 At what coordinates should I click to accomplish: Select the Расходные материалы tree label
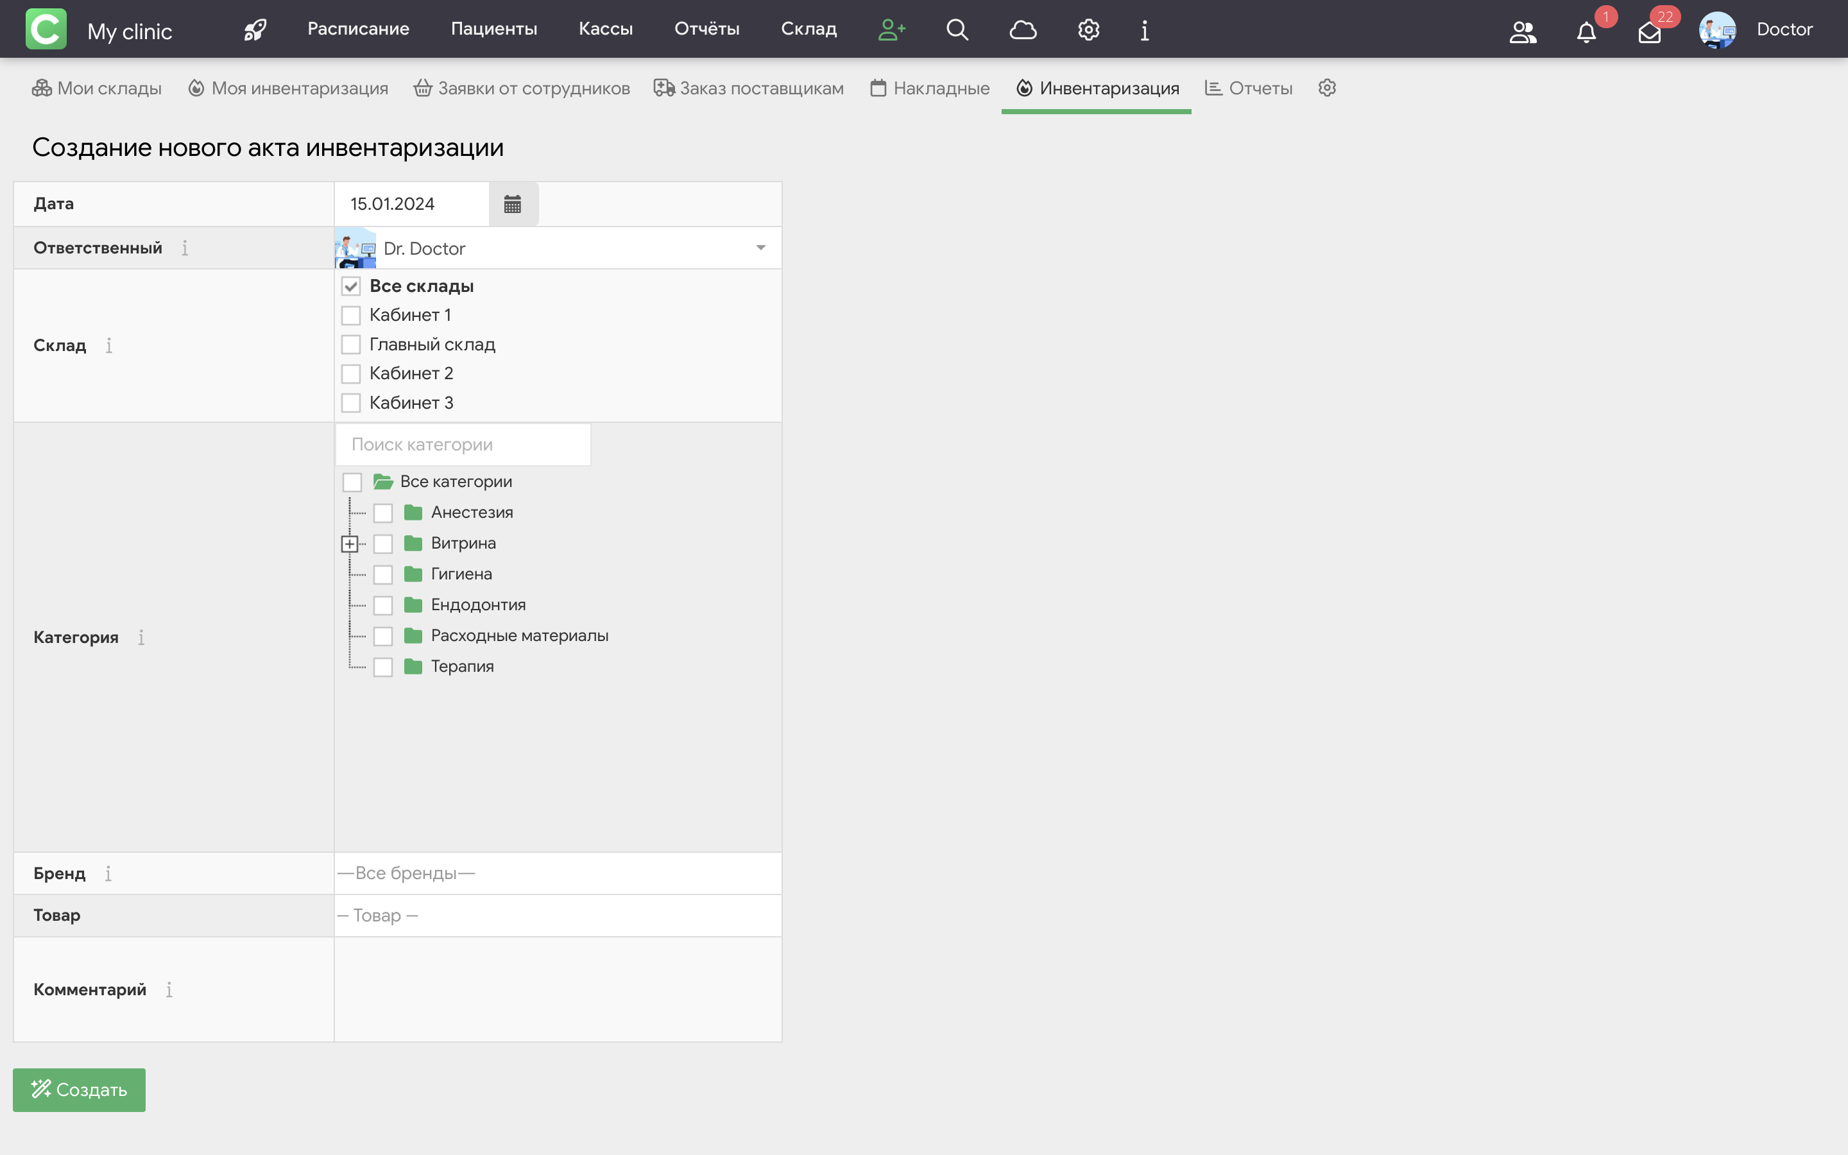click(519, 635)
